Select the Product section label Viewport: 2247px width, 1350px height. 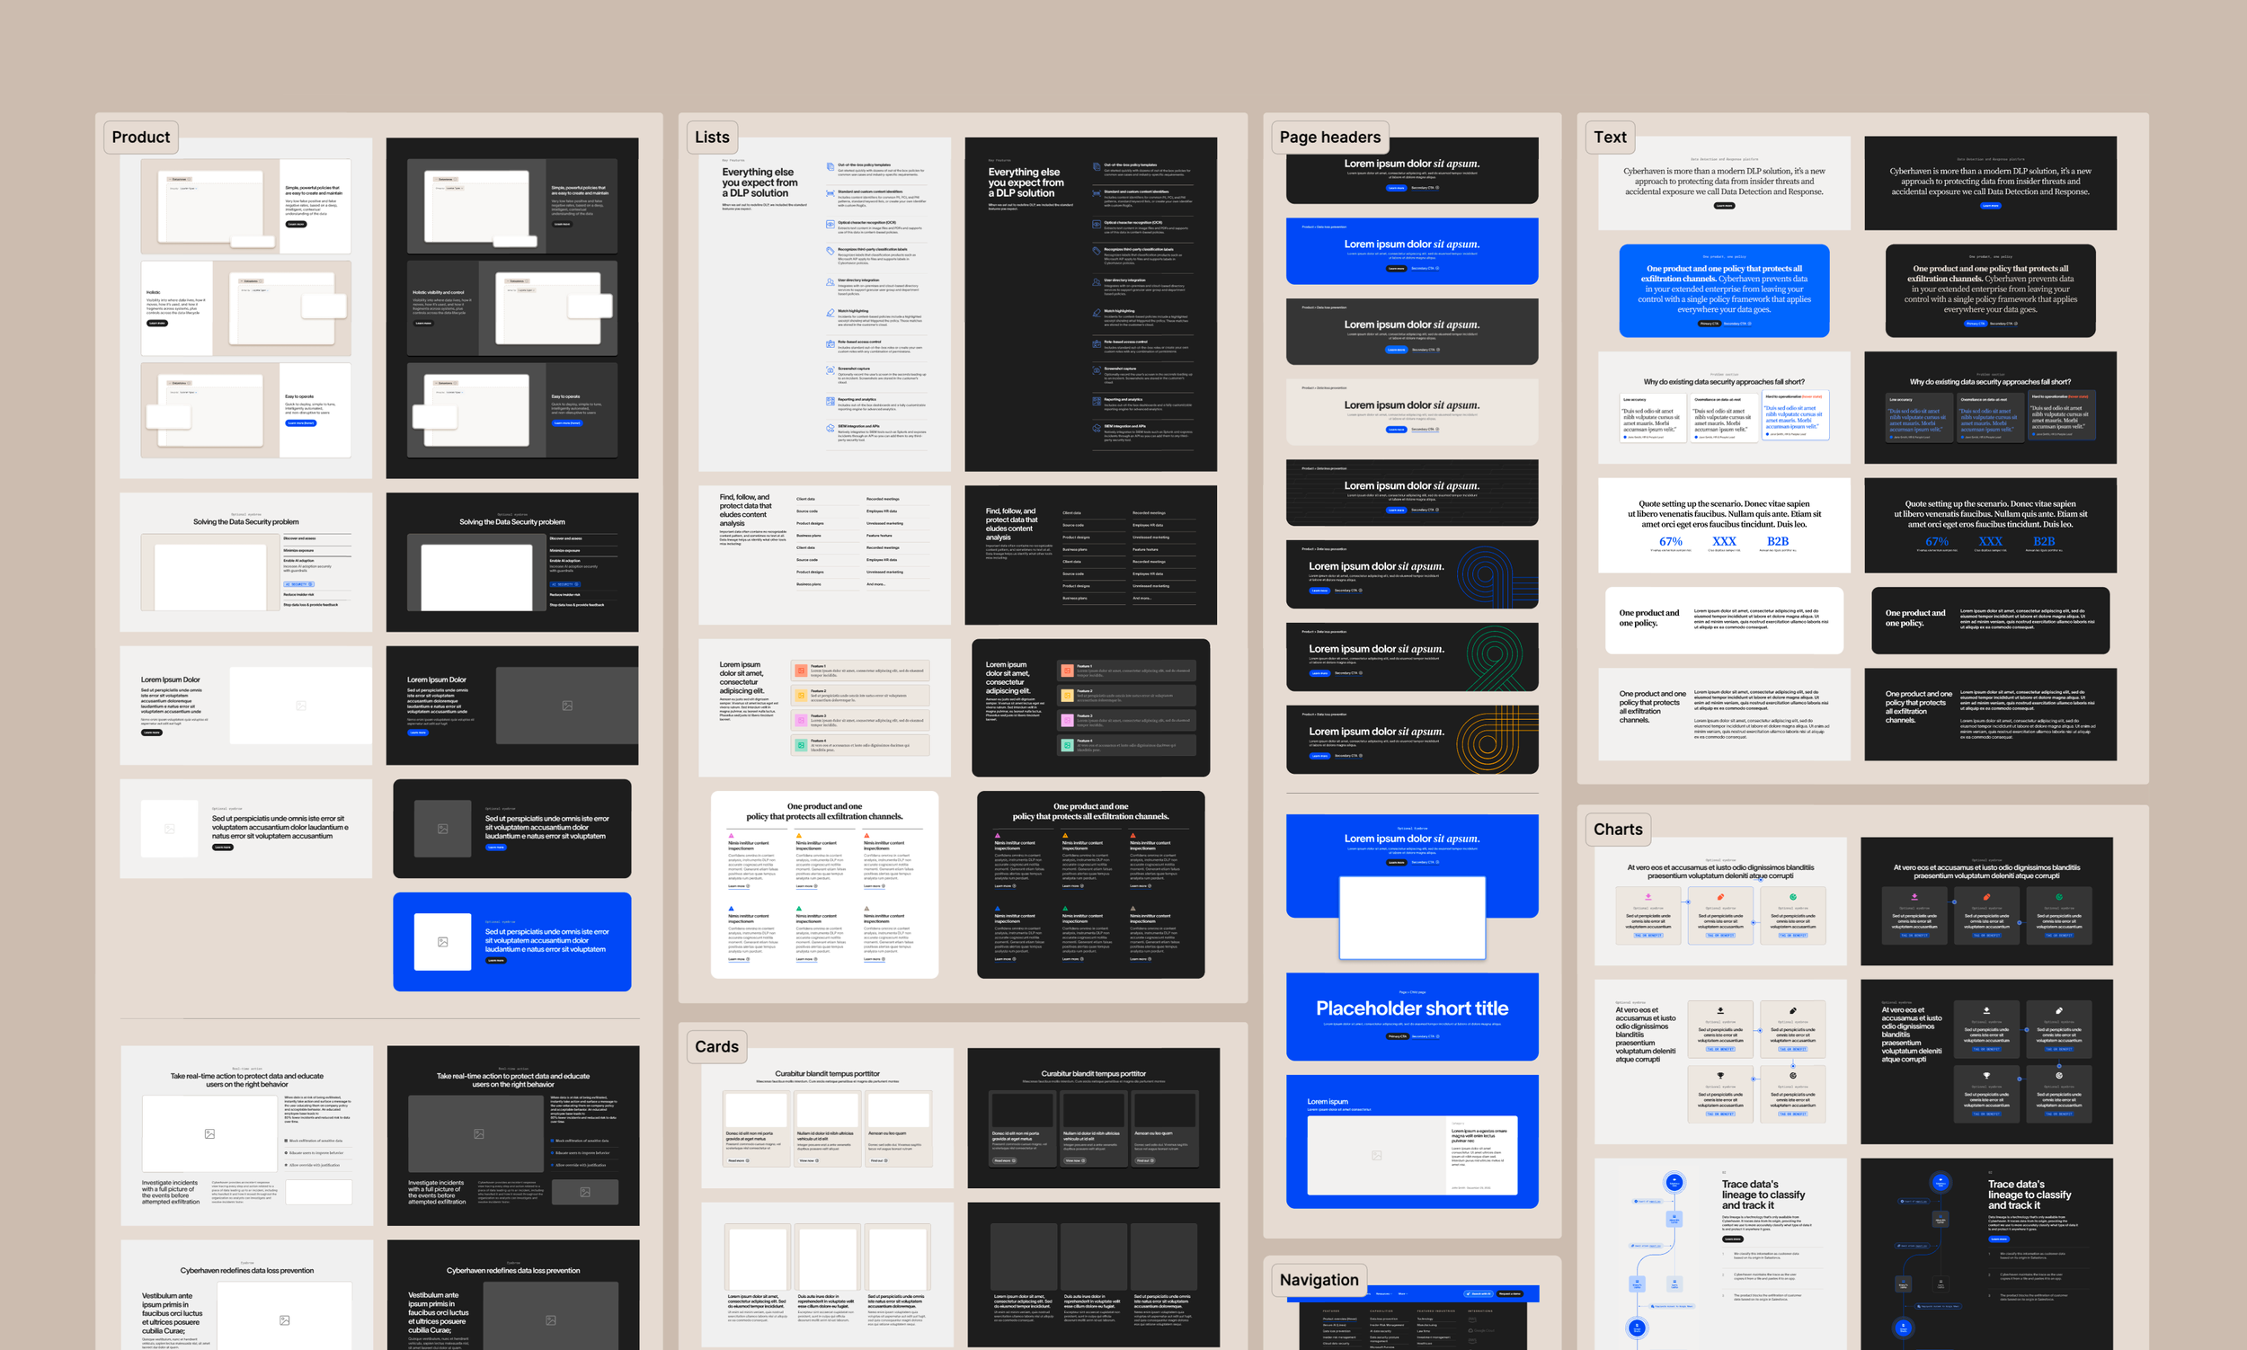point(141,138)
